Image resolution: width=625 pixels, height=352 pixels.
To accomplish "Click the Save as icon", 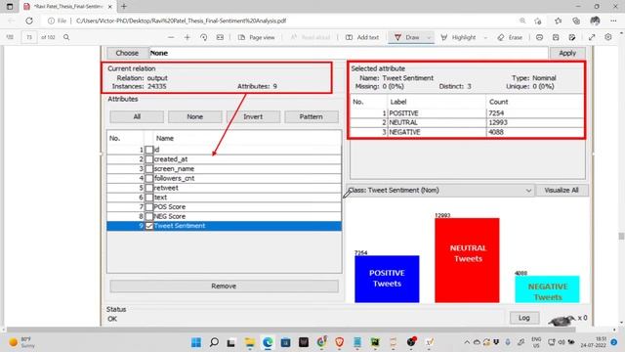I will click(572, 37).
